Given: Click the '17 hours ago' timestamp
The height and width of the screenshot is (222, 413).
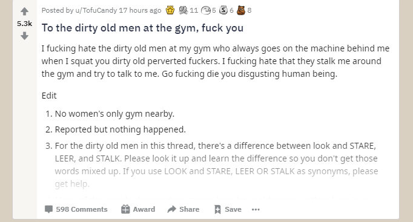Looking at the screenshot, I should (140, 10).
